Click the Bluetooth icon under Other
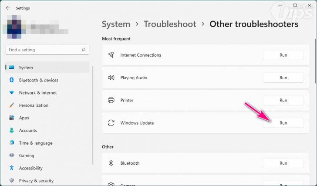Image resolution: width=317 pixels, height=186 pixels. pyautogui.click(x=111, y=163)
